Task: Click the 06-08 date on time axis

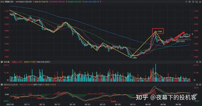Action: coord(178,105)
